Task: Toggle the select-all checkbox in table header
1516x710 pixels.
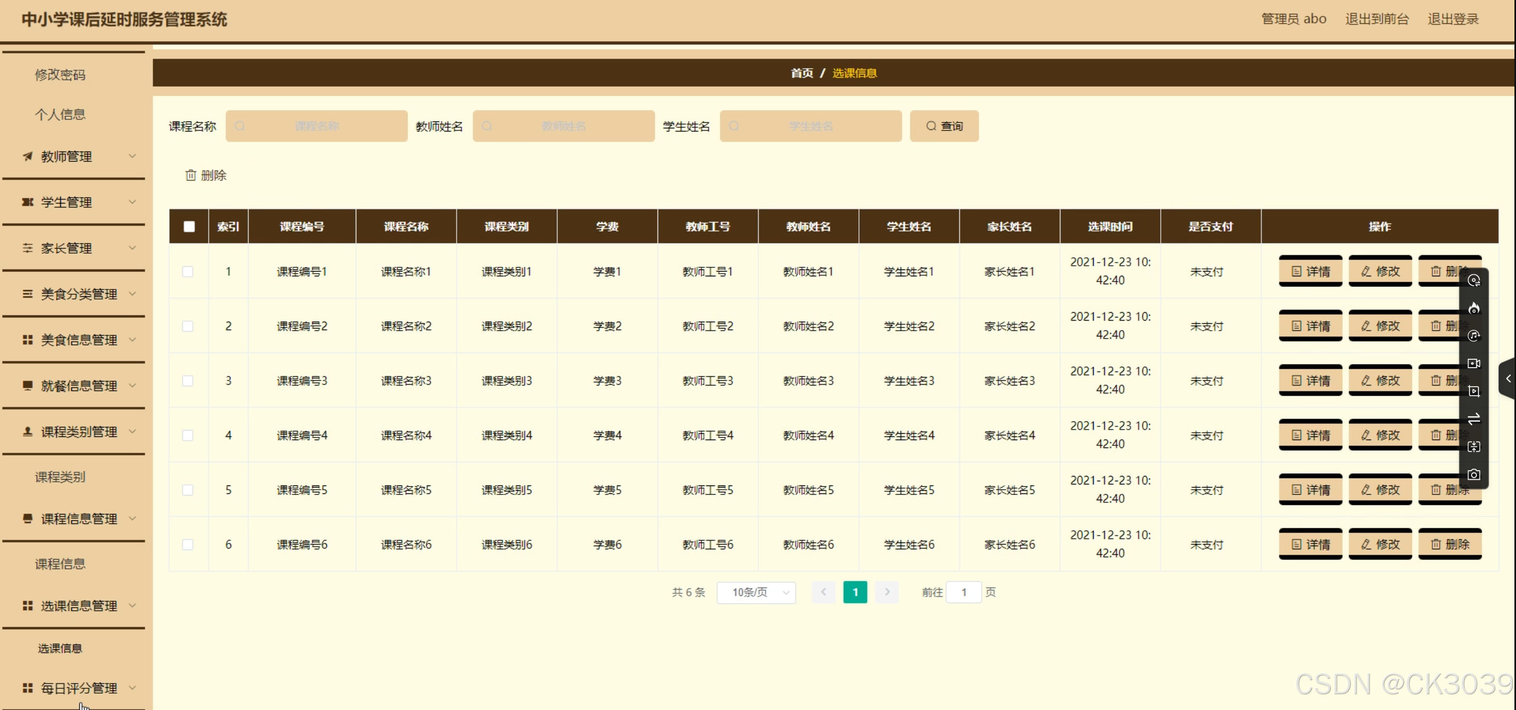Action: (x=189, y=227)
